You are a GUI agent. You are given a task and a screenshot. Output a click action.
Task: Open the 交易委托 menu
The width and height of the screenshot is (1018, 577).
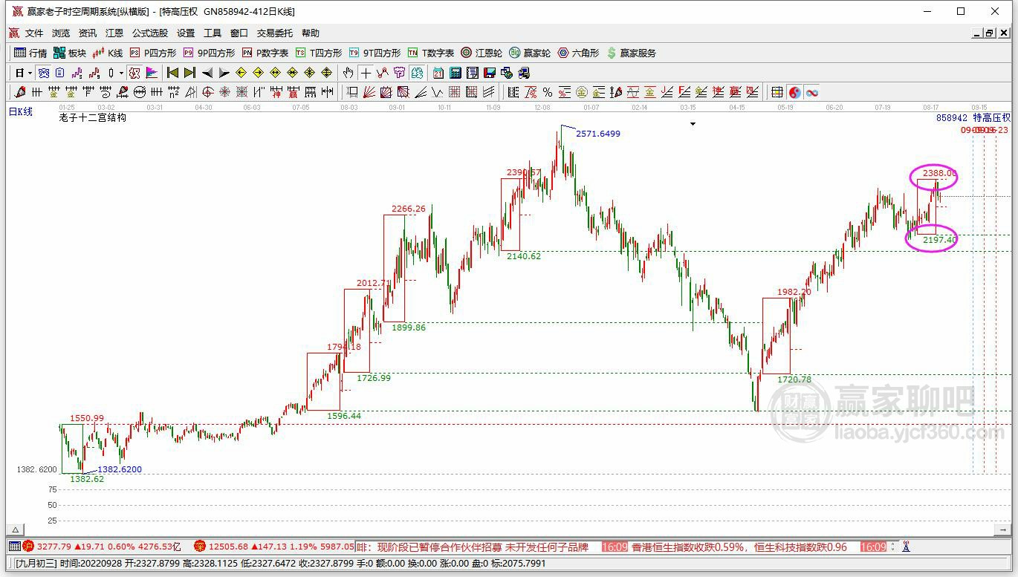tap(275, 33)
